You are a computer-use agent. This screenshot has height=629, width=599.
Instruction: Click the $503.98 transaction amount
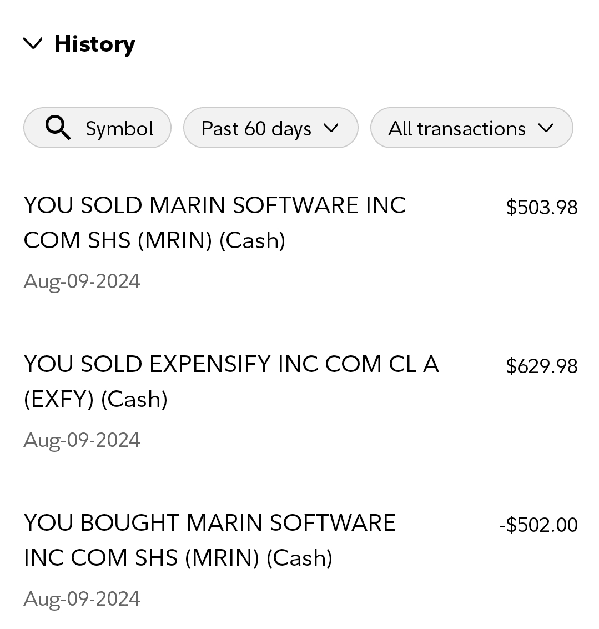click(541, 208)
